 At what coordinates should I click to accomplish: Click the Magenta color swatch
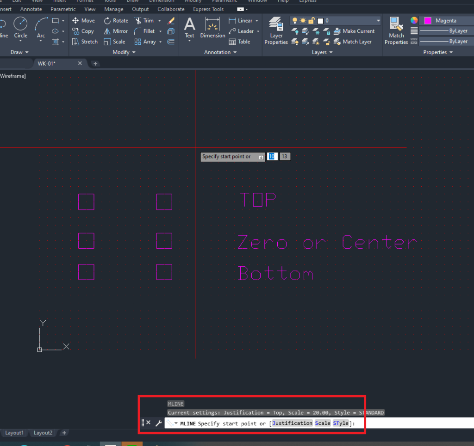(428, 21)
